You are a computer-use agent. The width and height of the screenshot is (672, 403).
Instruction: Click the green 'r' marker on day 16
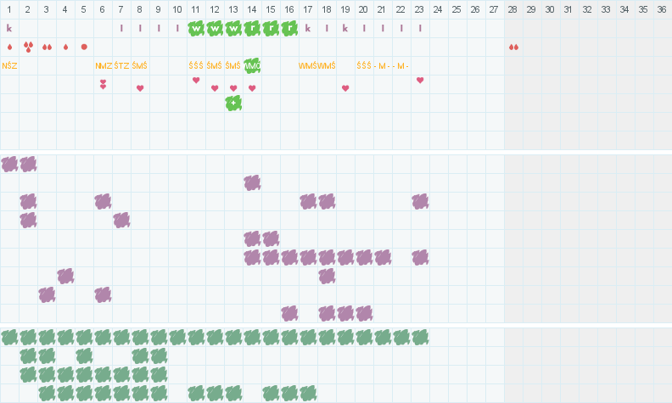coord(289,28)
